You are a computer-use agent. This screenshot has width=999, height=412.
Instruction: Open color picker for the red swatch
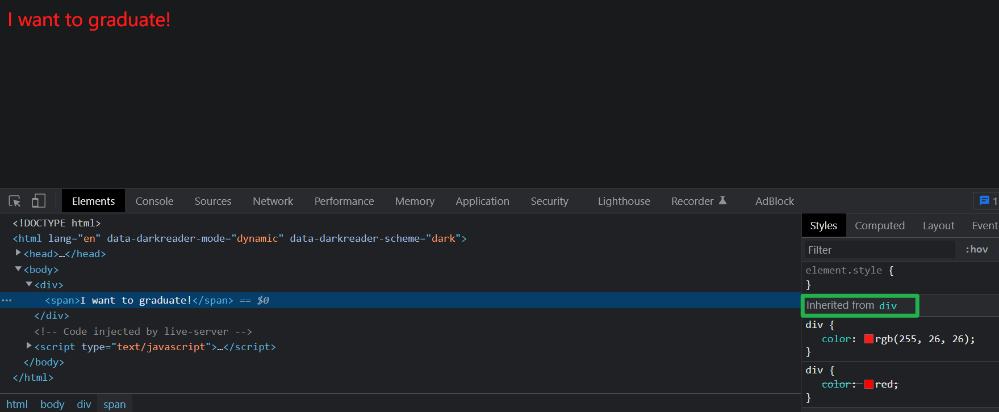pyautogui.click(x=868, y=384)
